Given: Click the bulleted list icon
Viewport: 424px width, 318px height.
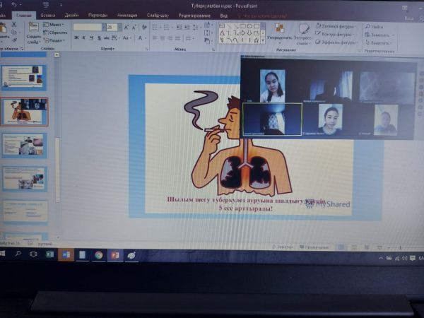Looking at the screenshot, I should pos(153,27).
